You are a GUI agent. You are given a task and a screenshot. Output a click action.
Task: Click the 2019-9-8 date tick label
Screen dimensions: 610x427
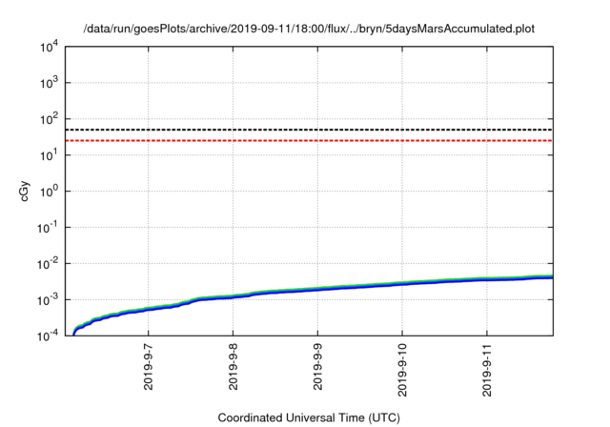[x=233, y=367]
